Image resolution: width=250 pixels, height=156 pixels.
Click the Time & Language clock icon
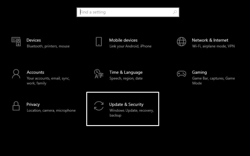pyautogui.click(x=99, y=74)
